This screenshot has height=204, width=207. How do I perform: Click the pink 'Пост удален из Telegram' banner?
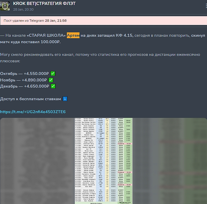click(103, 21)
